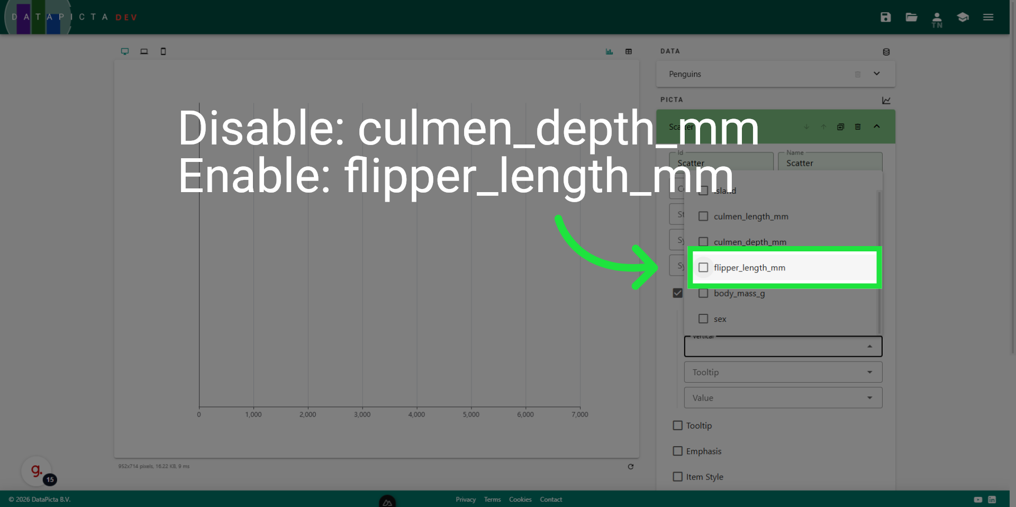Toggle the culmen_depth_mm checkbox
1016x507 pixels.
tap(703, 242)
